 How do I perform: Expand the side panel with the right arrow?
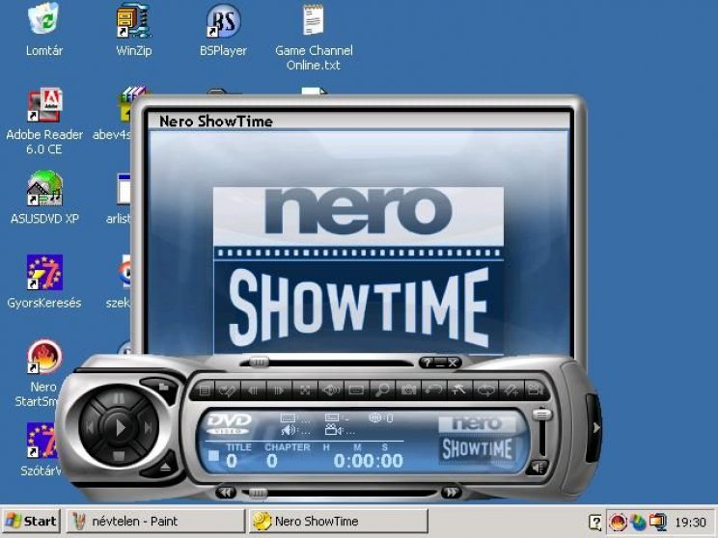tap(595, 428)
